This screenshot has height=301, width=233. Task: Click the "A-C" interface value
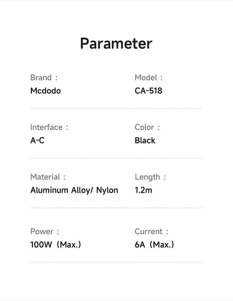37,141
